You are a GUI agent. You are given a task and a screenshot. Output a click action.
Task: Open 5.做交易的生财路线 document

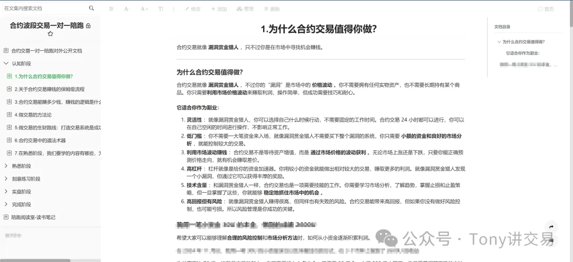coord(57,128)
